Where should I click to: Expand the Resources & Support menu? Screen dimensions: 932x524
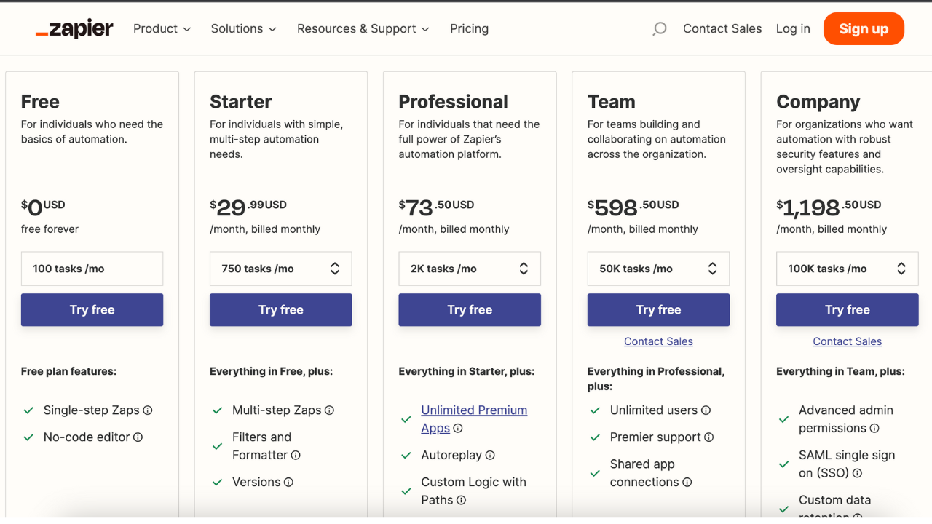click(363, 29)
